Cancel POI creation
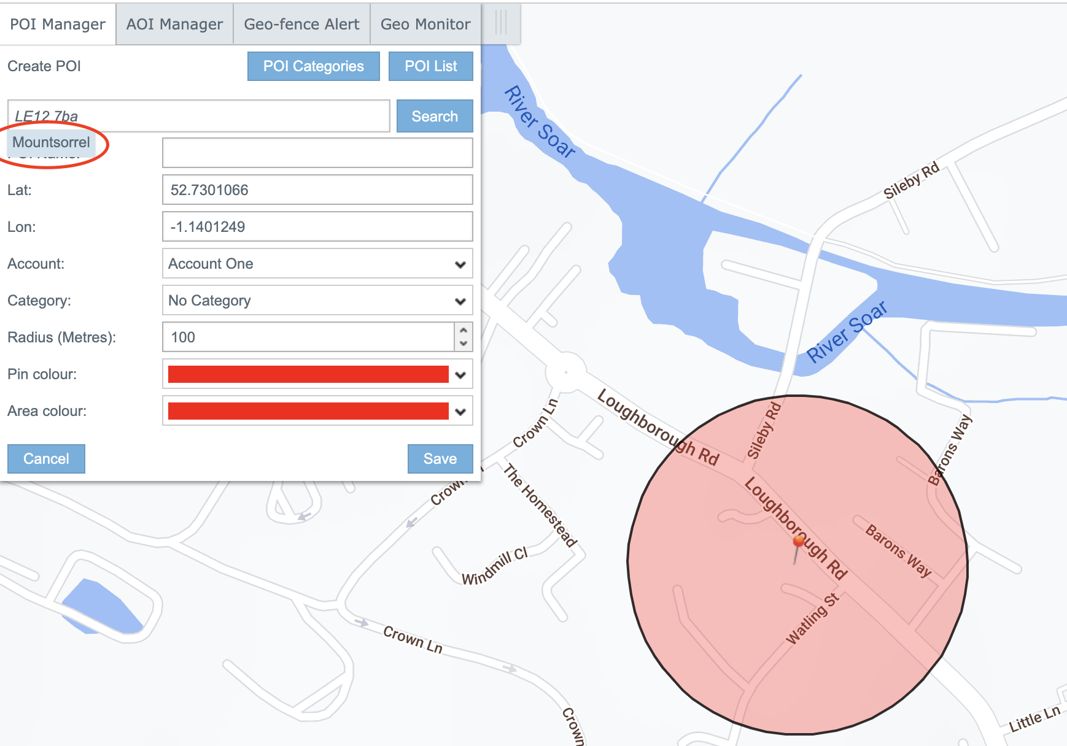 46,459
